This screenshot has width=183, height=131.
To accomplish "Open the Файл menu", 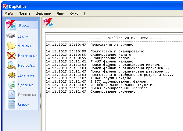I will point(9,13).
